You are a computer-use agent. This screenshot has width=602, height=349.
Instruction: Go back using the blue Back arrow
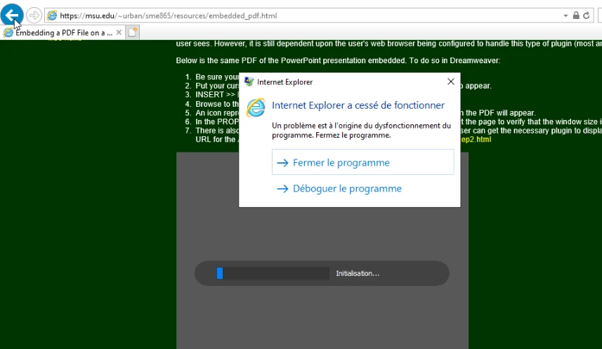[x=12, y=15]
